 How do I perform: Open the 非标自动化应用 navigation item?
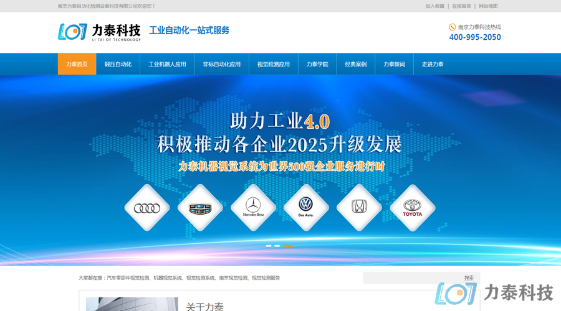tap(221, 64)
